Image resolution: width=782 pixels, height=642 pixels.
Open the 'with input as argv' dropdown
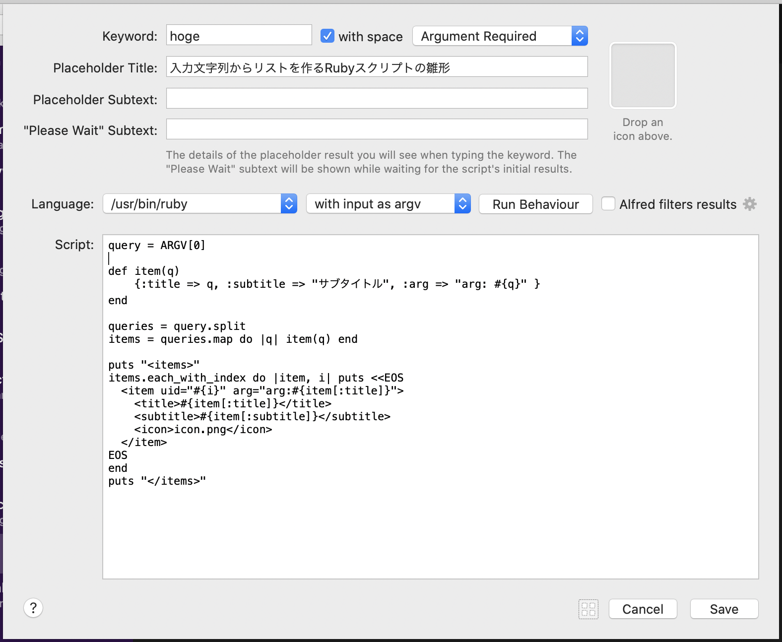tap(388, 204)
